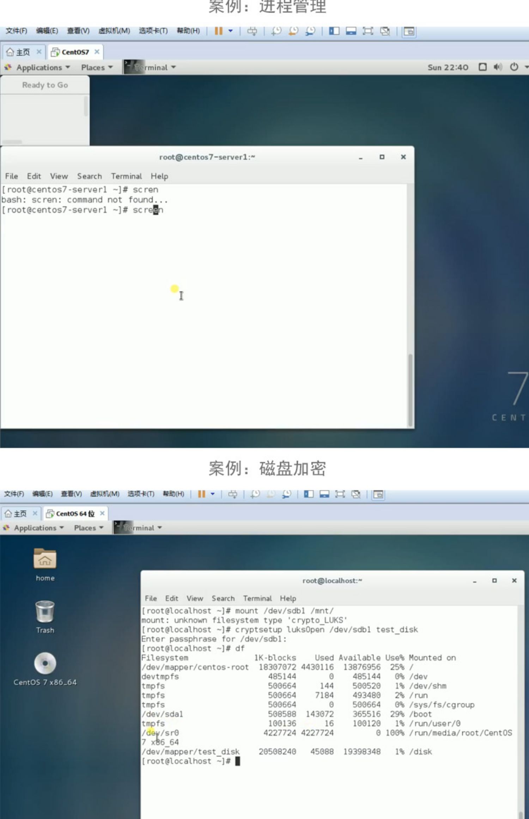Click the scrollbar in the Ready to Go panel

(86, 107)
